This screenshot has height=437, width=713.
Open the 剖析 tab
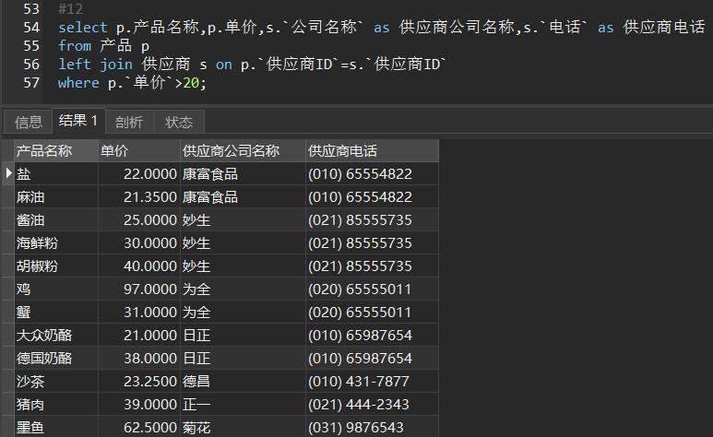pos(129,122)
